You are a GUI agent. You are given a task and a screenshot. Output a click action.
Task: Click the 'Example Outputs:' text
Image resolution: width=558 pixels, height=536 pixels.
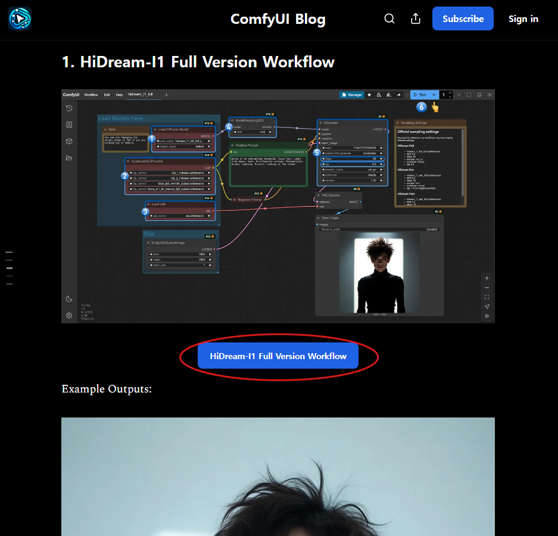point(107,389)
